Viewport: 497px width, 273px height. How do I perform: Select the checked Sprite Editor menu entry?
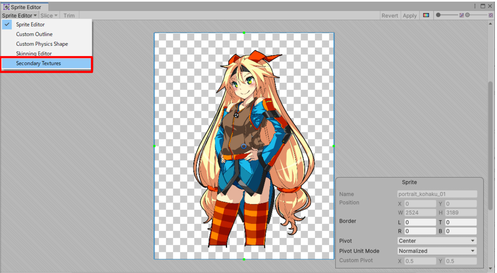point(46,24)
